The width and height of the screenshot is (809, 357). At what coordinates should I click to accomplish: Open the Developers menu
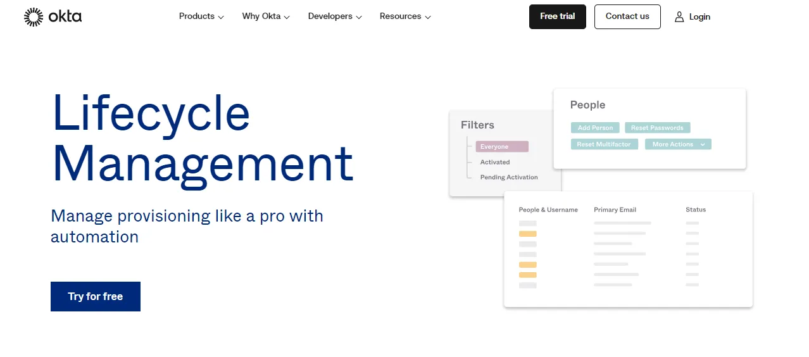(x=335, y=16)
